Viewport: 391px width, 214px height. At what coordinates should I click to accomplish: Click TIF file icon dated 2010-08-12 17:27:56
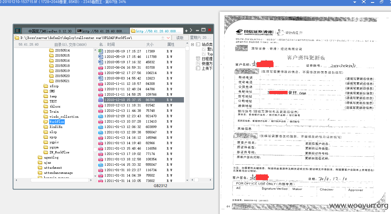tap(101, 73)
